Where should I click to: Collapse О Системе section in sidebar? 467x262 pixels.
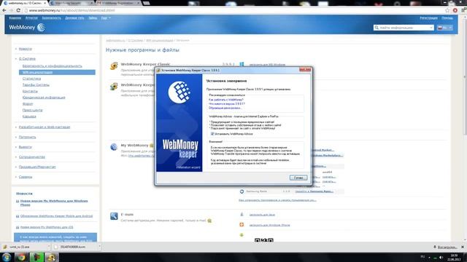tap(27, 59)
